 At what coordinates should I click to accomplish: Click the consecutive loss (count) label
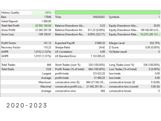coord(124,87)
